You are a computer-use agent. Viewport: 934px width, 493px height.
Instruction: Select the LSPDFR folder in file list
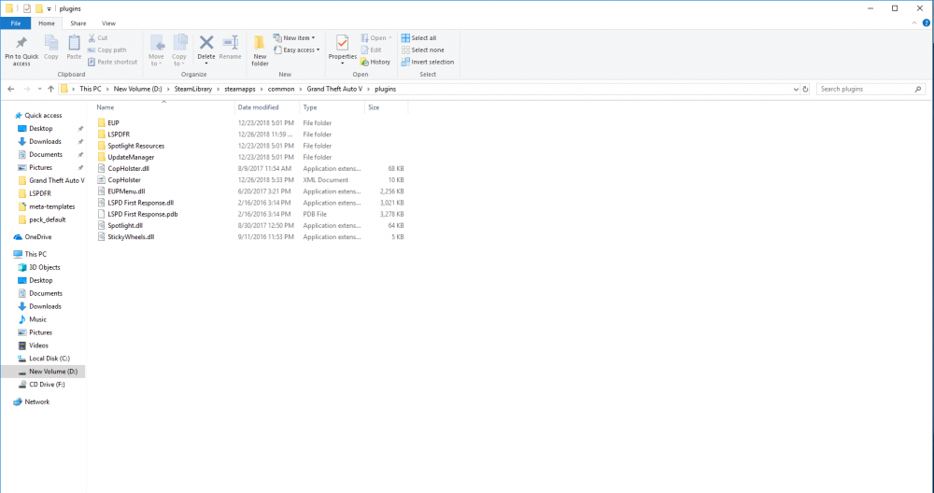[x=119, y=134]
